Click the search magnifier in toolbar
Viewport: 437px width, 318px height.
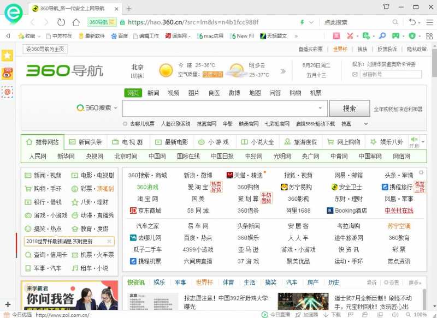(x=395, y=22)
